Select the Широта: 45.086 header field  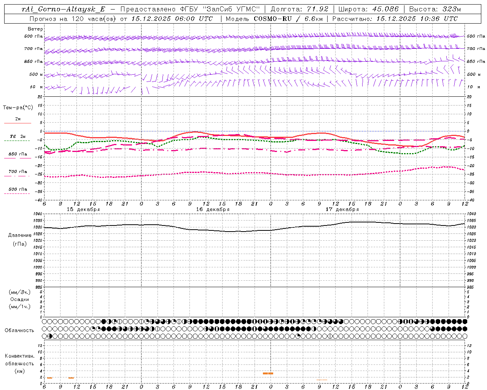[x=368, y=9]
